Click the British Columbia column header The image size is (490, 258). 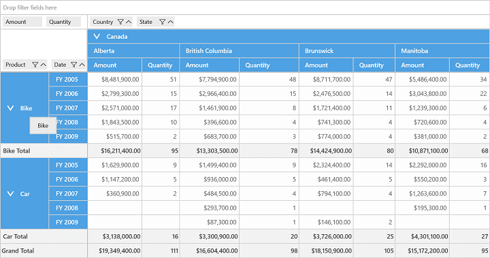click(240, 50)
